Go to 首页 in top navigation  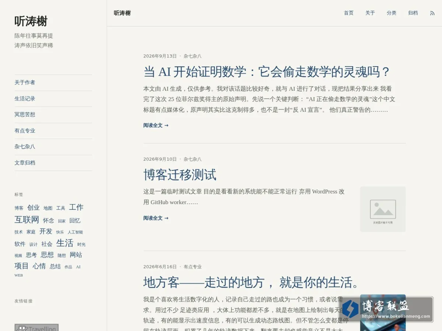pyautogui.click(x=348, y=13)
